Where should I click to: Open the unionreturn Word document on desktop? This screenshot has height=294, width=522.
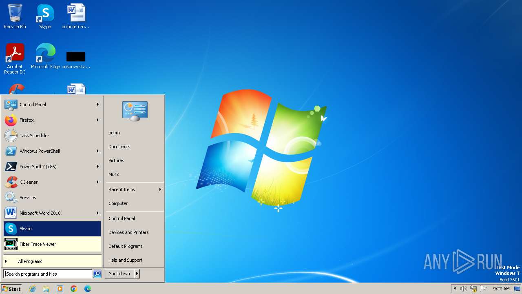coord(75,16)
